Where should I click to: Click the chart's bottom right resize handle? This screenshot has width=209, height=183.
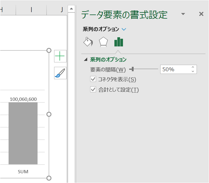click(49, 178)
